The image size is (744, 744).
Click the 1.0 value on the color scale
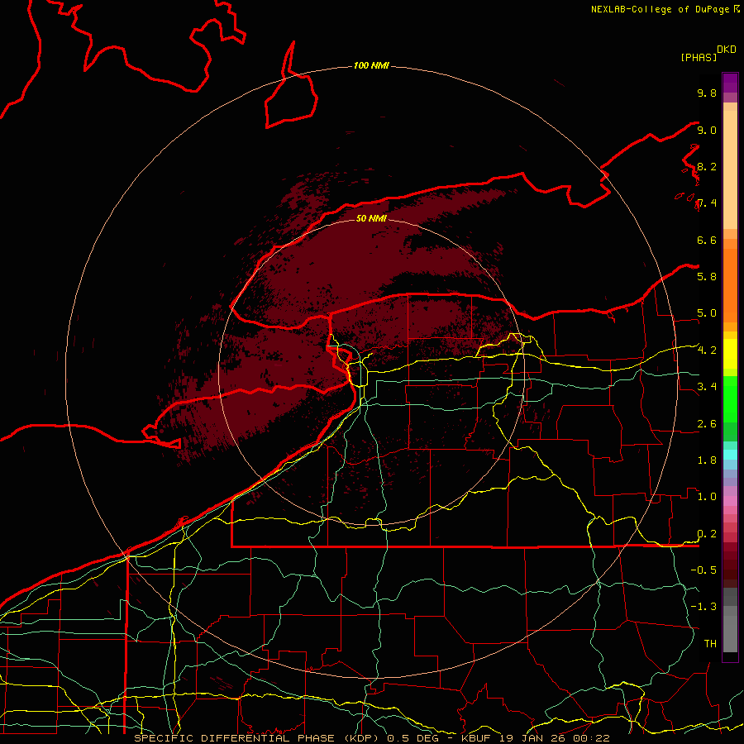pos(707,496)
